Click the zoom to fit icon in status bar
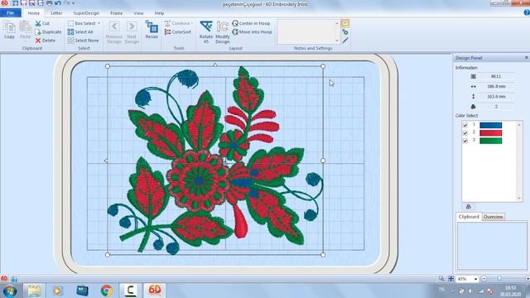This screenshot has height=298, width=530. (x=450, y=279)
